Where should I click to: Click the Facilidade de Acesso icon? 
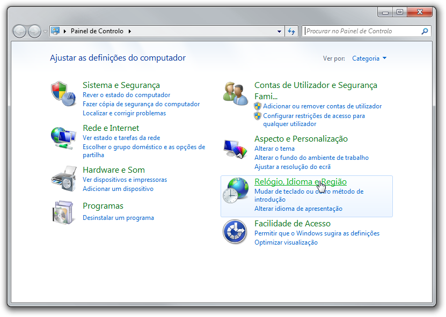[x=235, y=231]
